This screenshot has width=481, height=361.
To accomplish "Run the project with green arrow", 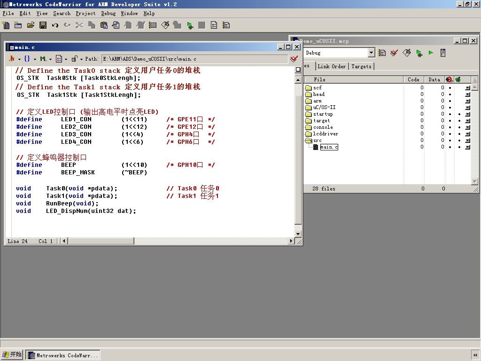I will [x=431, y=53].
